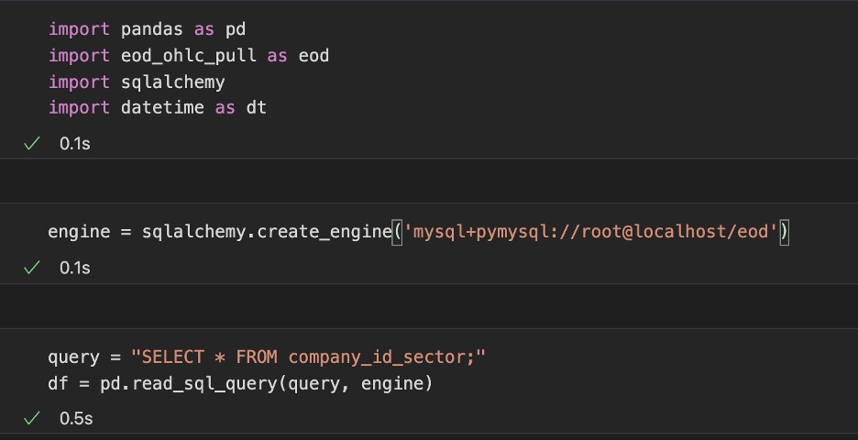Place cursor on 'import datetime as dt' line
858x440 pixels.
158,107
